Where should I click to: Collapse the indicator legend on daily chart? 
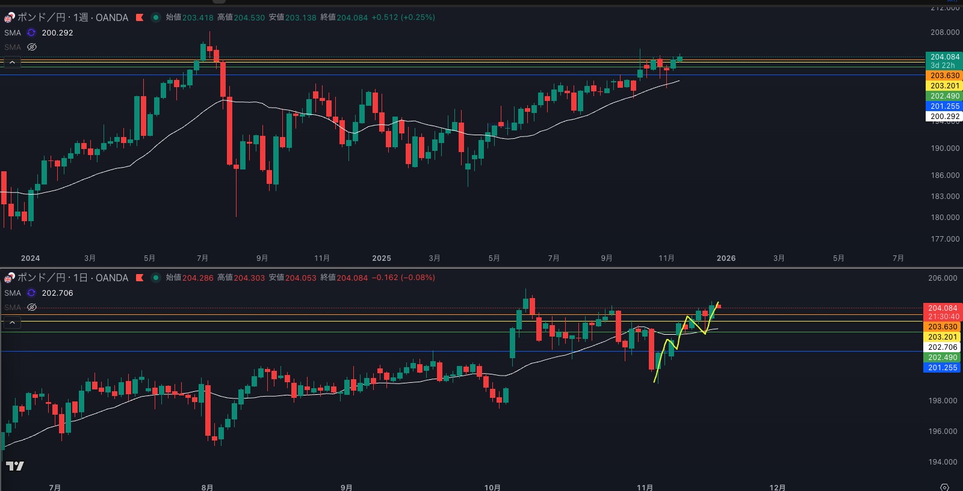[x=12, y=323]
